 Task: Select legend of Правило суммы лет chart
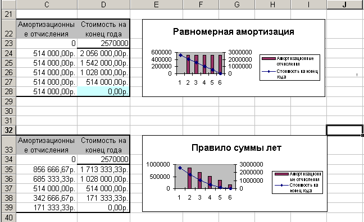pyautogui.click(x=297, y=182)
